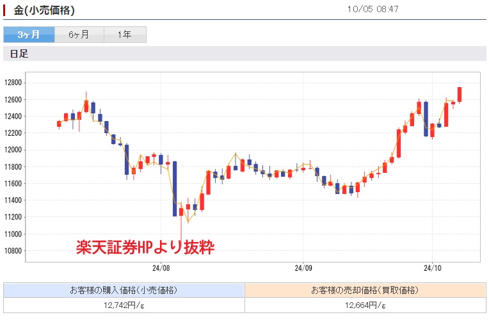Click the 24/09 x-axis date label
Image resolution: width=489 pixels, height=324 pixels.
coord(303,268)
